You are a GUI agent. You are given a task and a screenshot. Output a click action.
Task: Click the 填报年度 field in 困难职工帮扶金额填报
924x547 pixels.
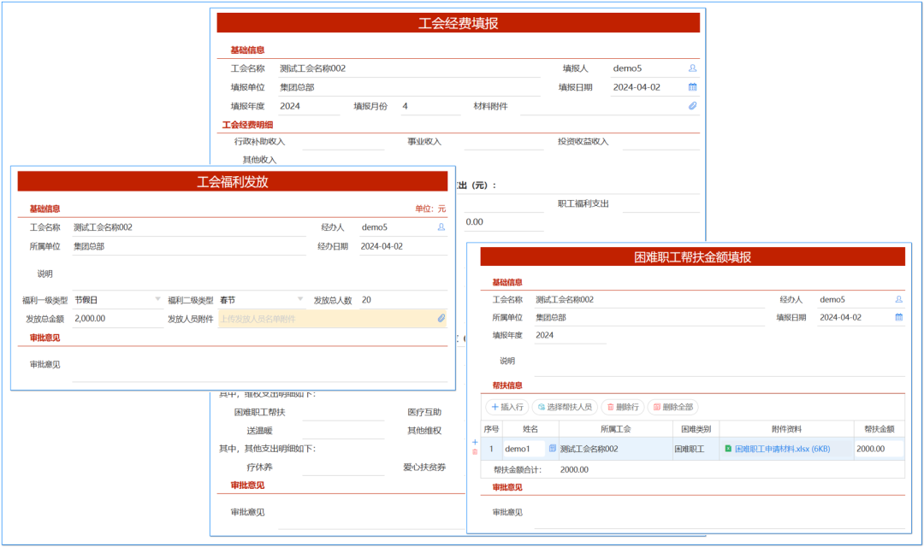point(570,335)
